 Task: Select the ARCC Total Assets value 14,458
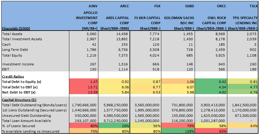[122, 34]
